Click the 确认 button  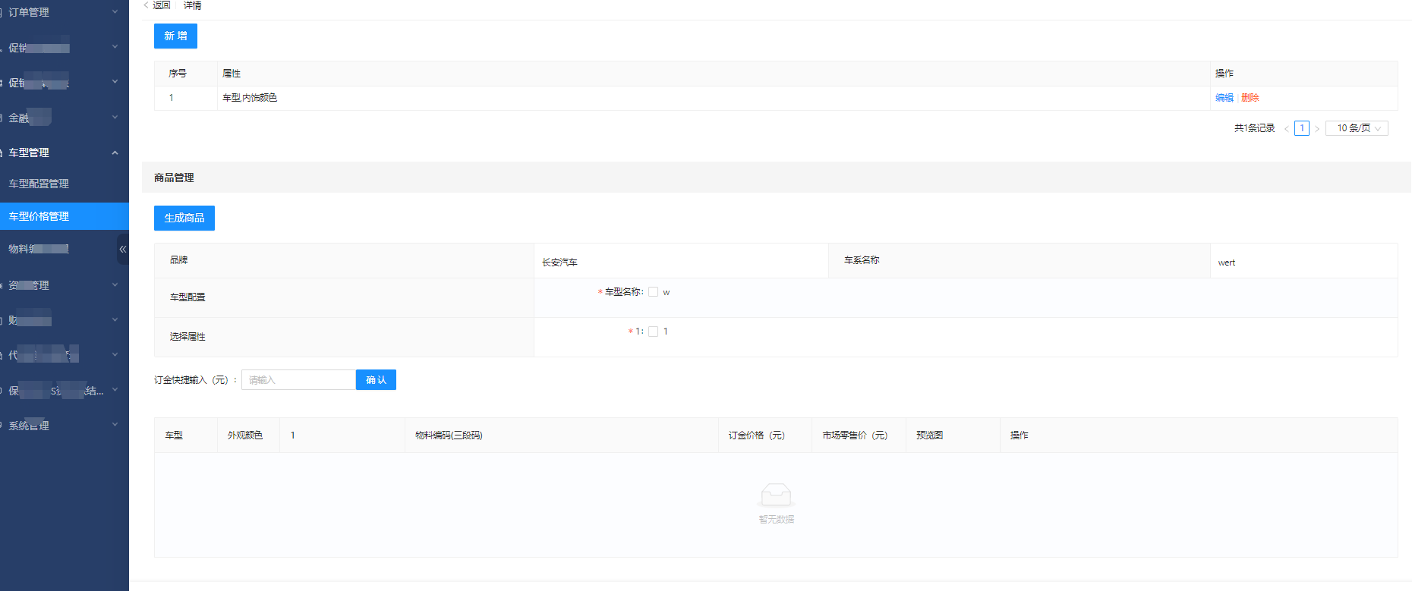[376, 380]
